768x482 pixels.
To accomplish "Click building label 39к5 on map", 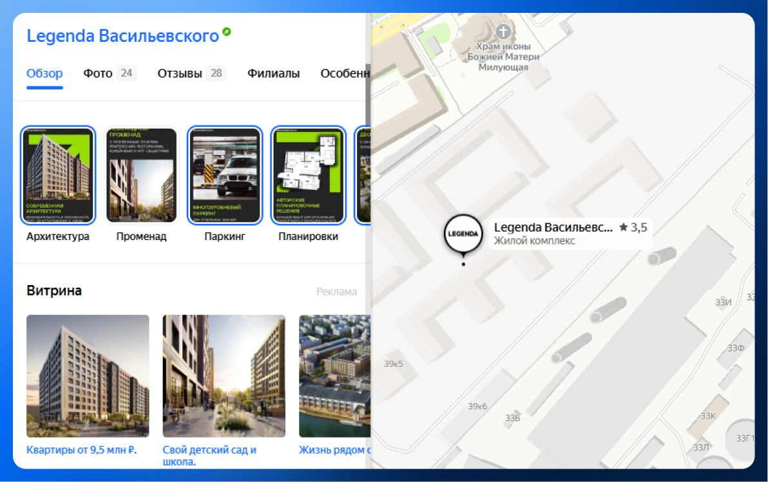I will (x=393, y=364).
